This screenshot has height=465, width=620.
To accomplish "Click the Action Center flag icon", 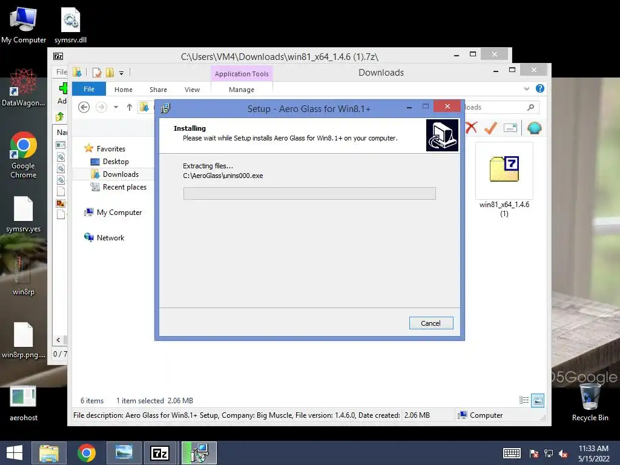I will pos(534,453).
